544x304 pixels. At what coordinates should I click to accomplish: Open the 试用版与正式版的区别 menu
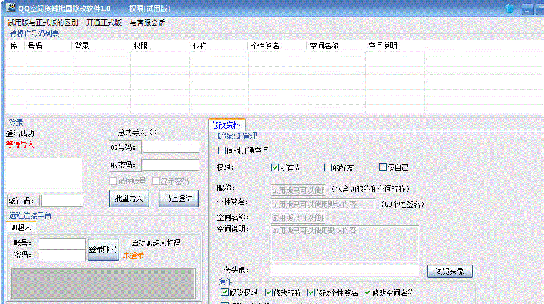43,23
